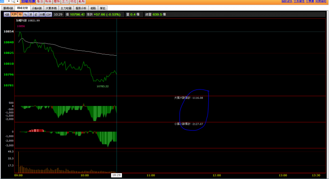Click the -3,000 axis label
329x179 pixels.
coord(10,146)
